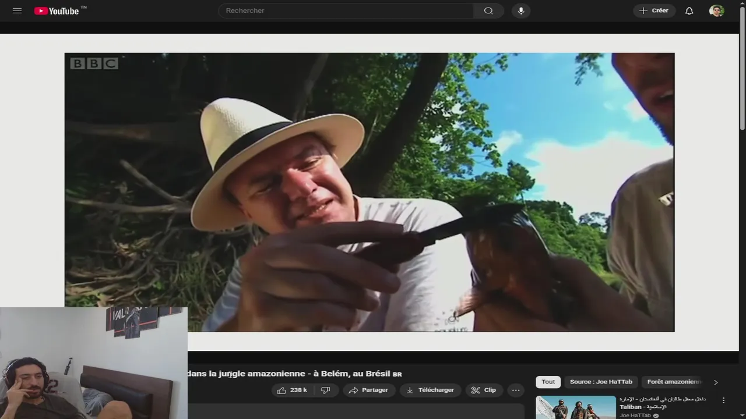Screen dimensions: 746x419
Task: Show next filter chips with arrow
Action: [x=716, y=382]
